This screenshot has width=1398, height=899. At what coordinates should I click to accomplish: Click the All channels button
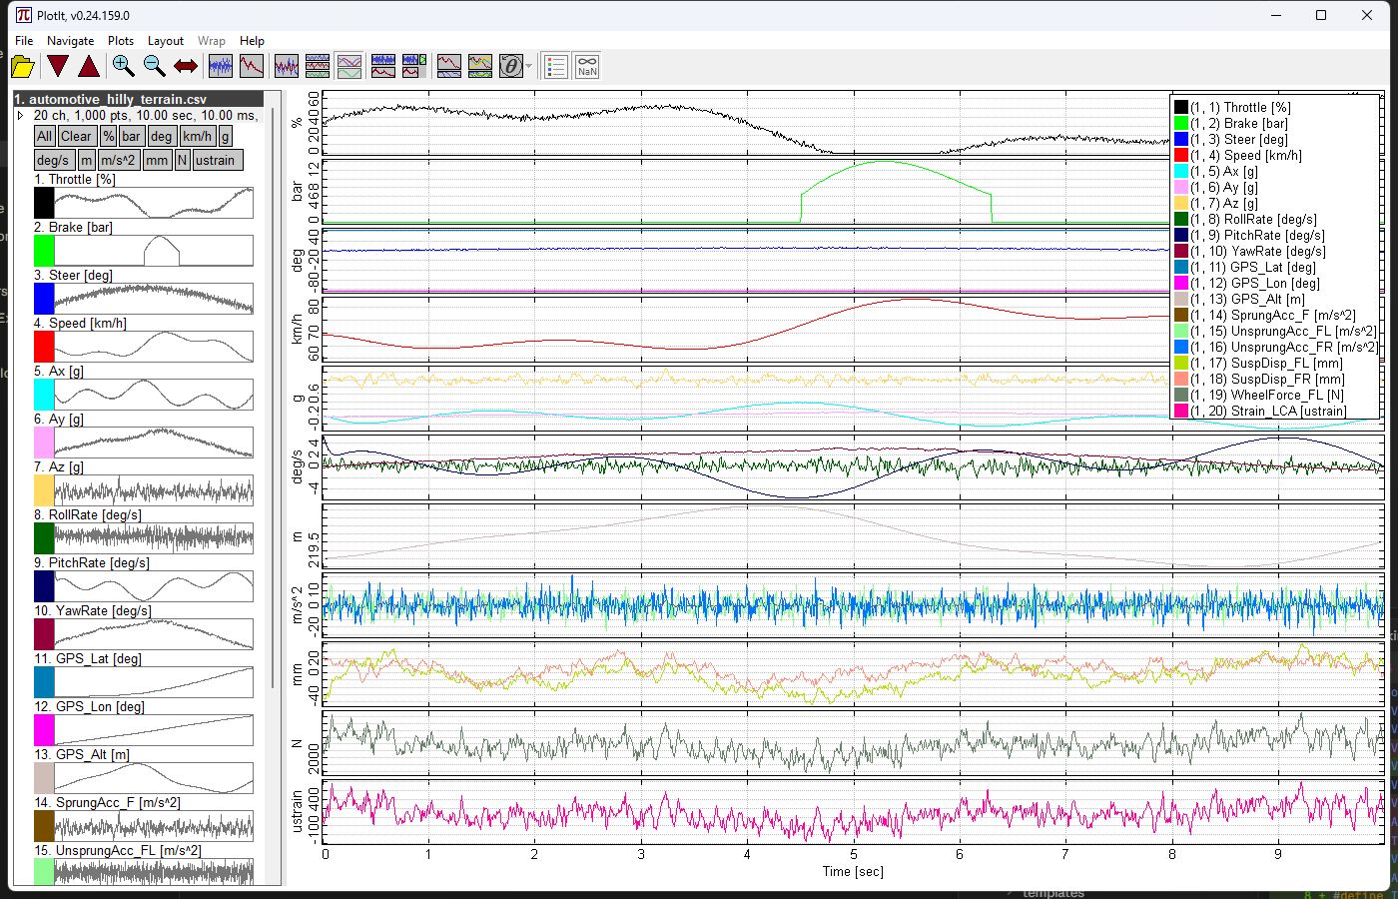click(x=44, y=136)
